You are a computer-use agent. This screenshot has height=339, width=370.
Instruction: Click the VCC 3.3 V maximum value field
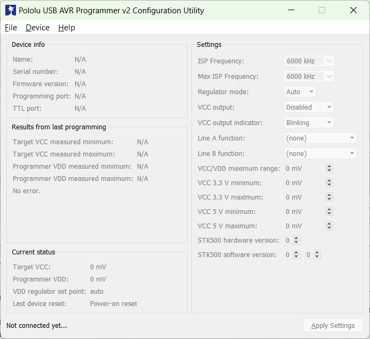[x=304, y=197]
